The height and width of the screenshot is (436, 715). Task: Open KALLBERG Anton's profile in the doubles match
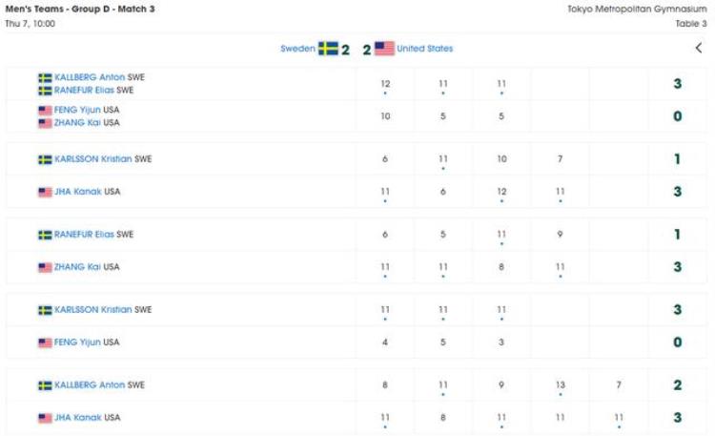coord(85,77)
